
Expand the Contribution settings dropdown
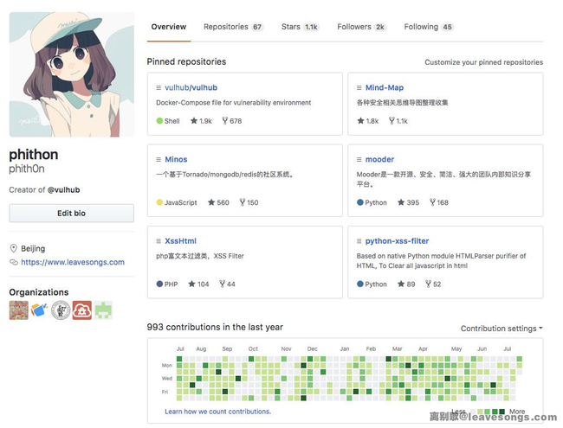pyautogui.click(x=502, y=329)
